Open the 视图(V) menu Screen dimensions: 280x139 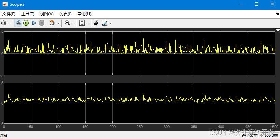pos(46,14)
